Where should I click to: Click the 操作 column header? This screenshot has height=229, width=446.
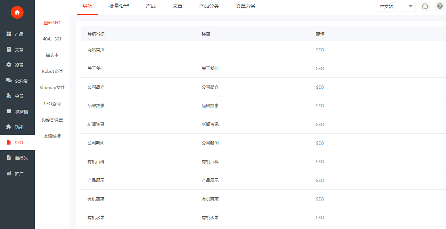(x=320, y=33)
